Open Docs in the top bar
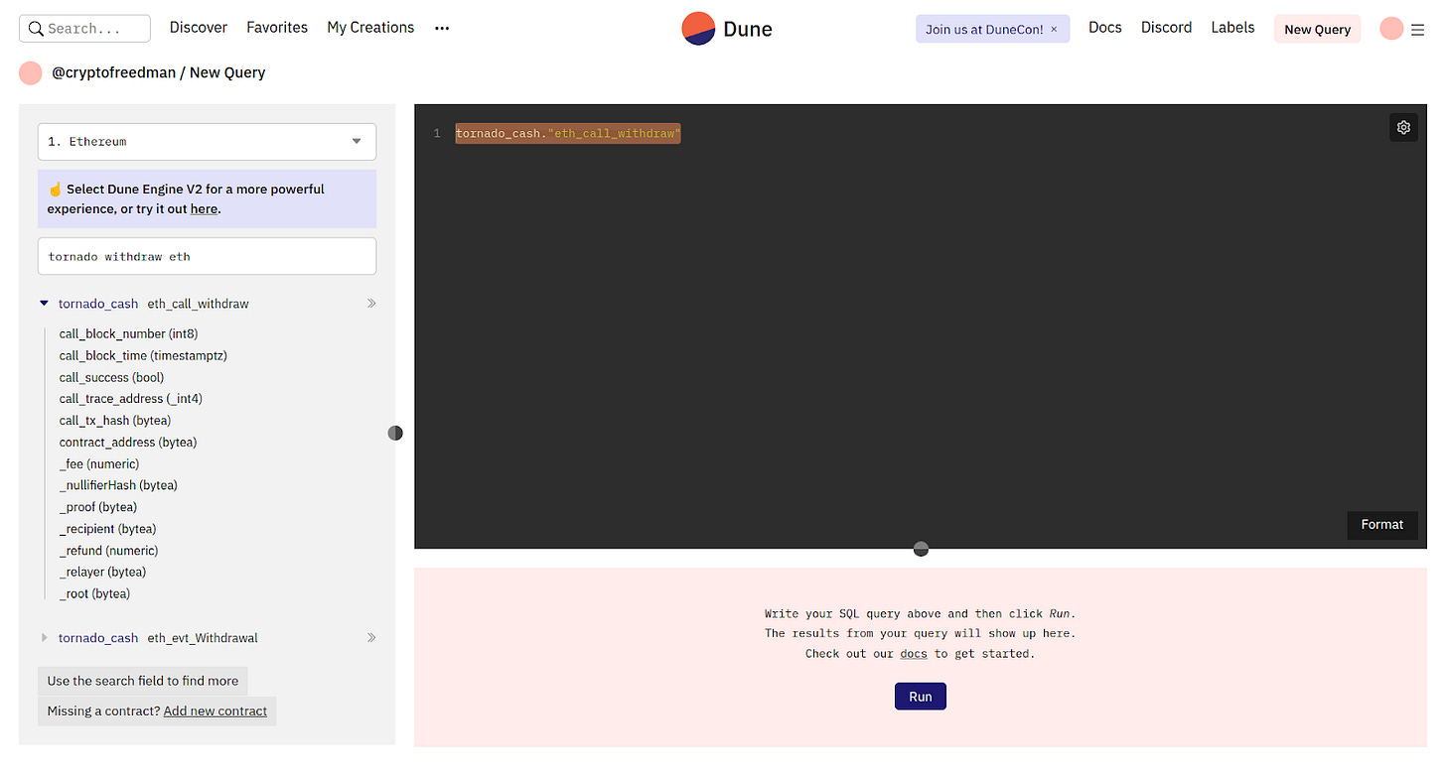 [x=1105, y=28]
